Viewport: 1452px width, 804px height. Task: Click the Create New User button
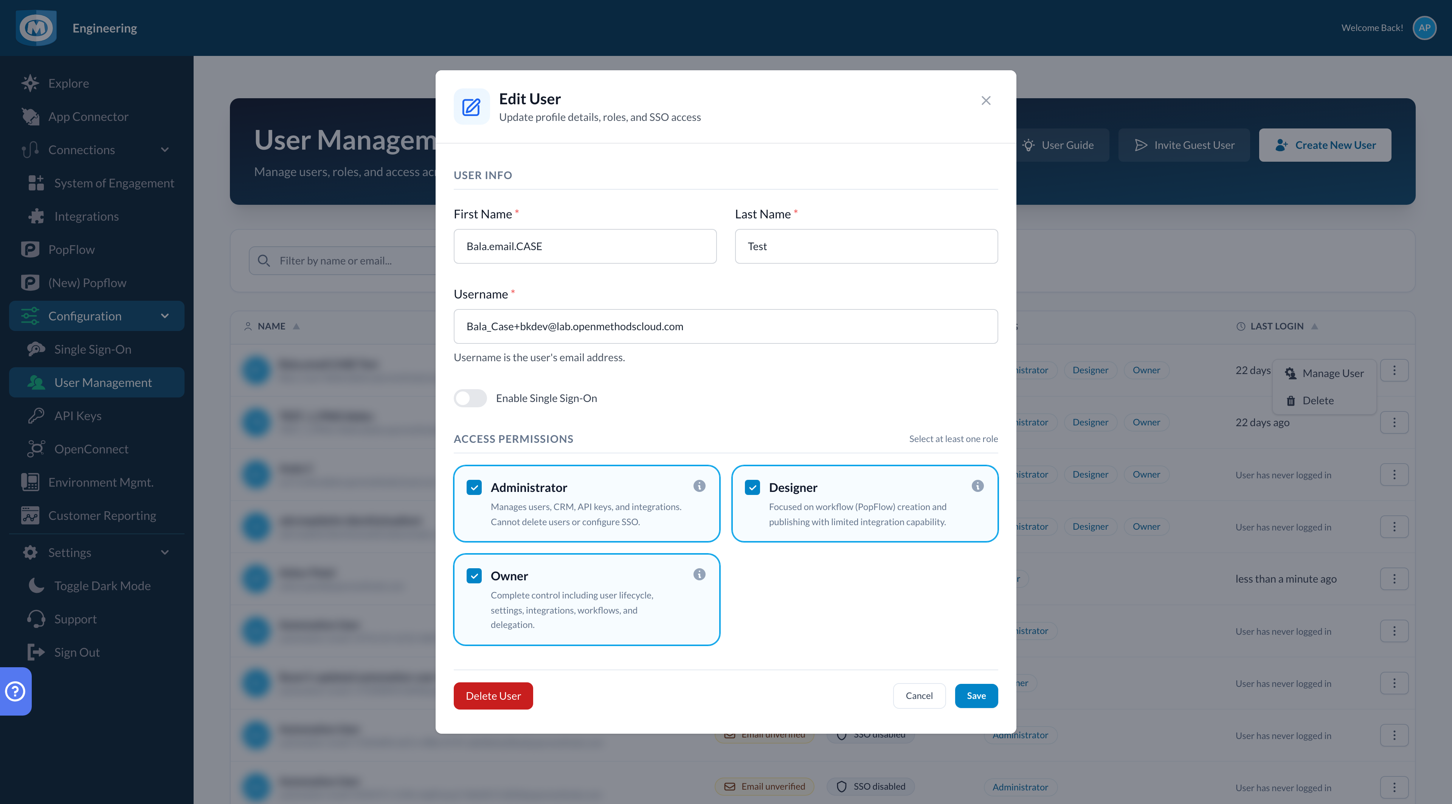pos(1325,145)
